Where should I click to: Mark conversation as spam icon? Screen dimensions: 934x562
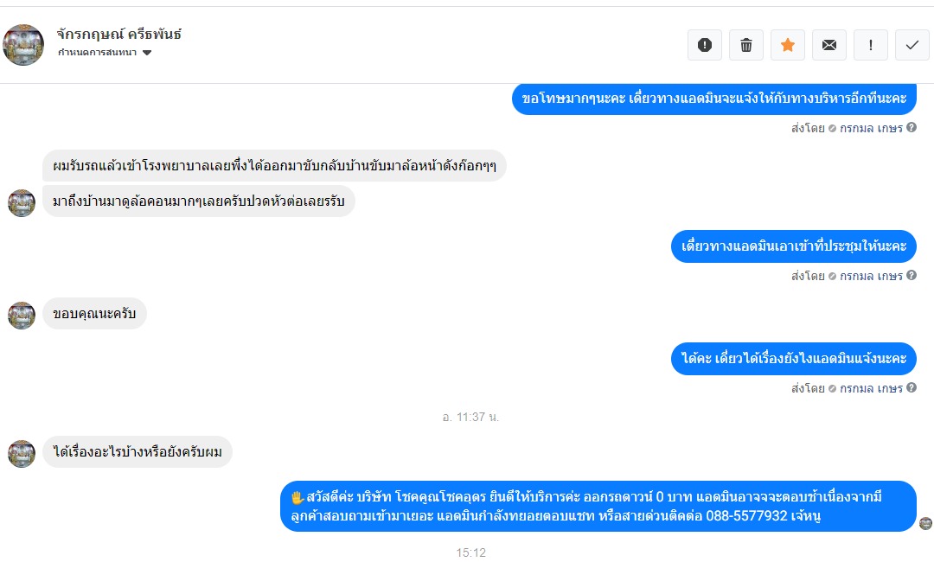click(x=705, y=45)
